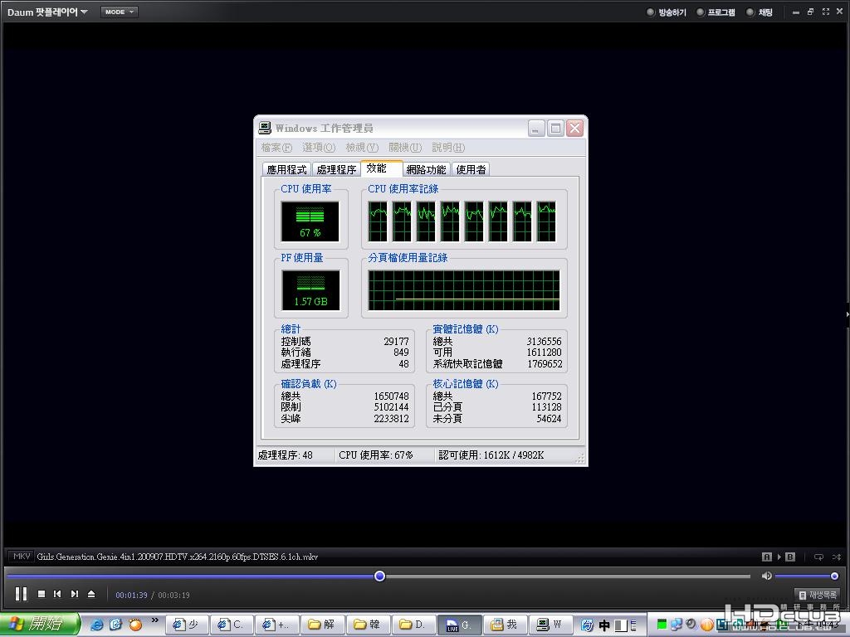Select the 效能 performance tab
The width and height of the screenshot is (850, 637).
[x=381, y=168]
